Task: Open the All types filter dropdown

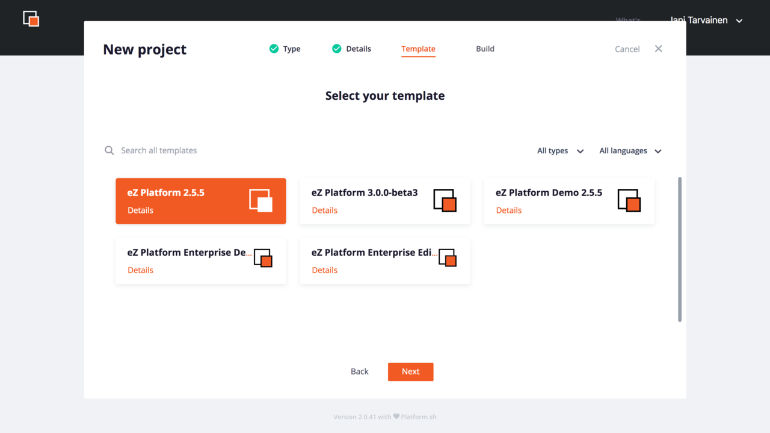Action: tap(560, 151)
